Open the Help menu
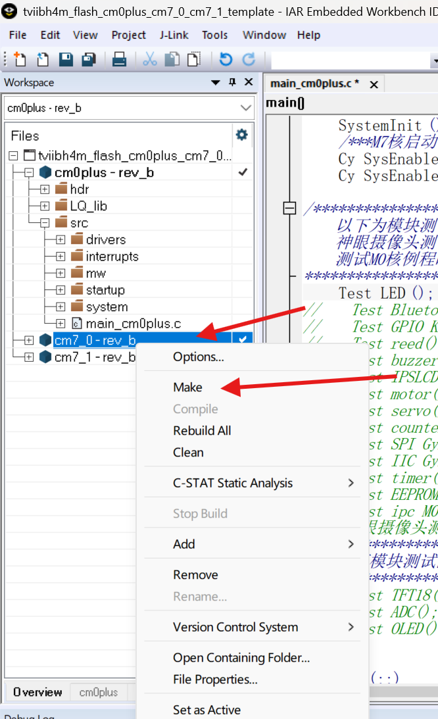Screen dimensions: 438x719 [308, 35]
